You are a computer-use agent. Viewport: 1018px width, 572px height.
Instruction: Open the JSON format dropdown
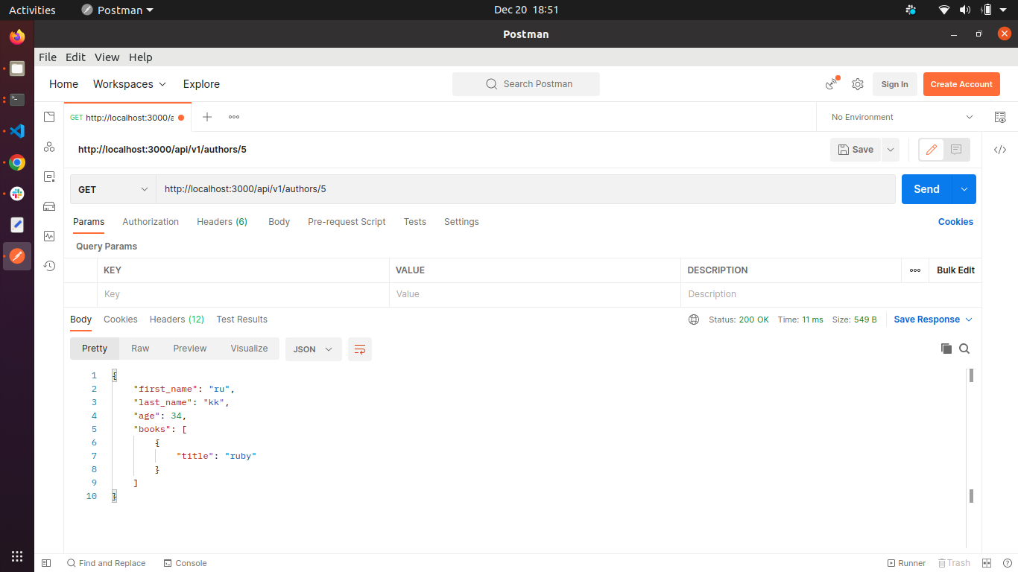coord(314,349)
